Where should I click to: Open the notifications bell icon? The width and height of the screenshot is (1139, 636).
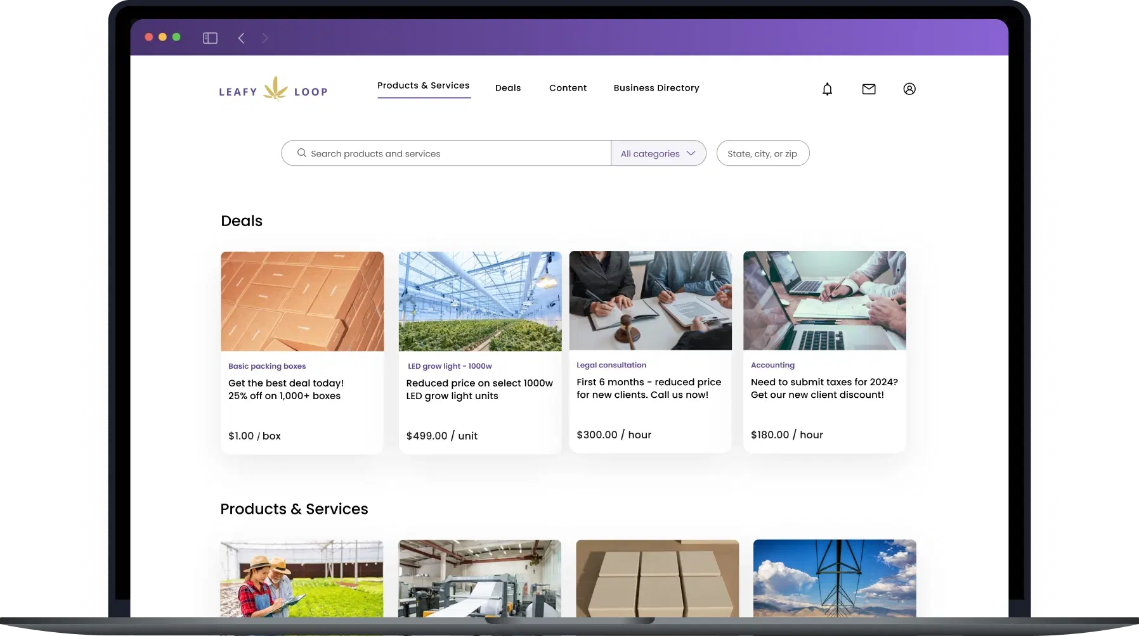(x=827, y=89)
